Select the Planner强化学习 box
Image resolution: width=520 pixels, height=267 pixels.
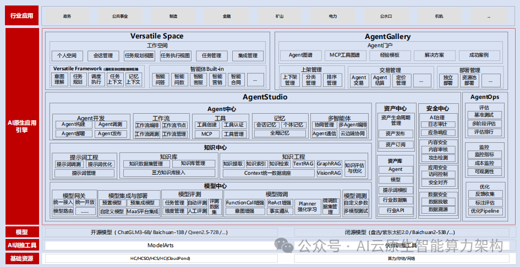click(x=308, y=207)
